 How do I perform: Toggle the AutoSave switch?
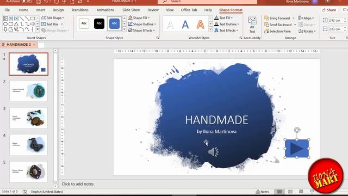click(27, 1)
